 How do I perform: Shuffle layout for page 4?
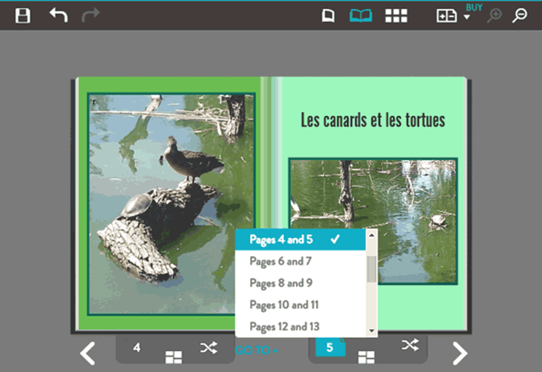point(208,347)
